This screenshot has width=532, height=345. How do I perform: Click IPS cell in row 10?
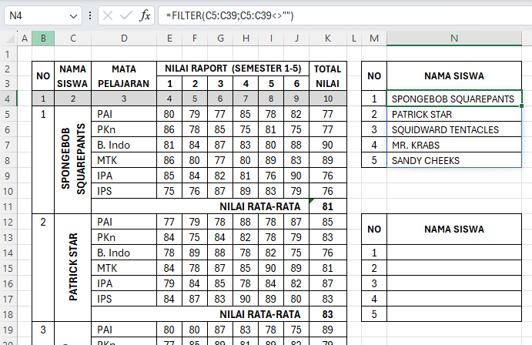coord(124,191)
